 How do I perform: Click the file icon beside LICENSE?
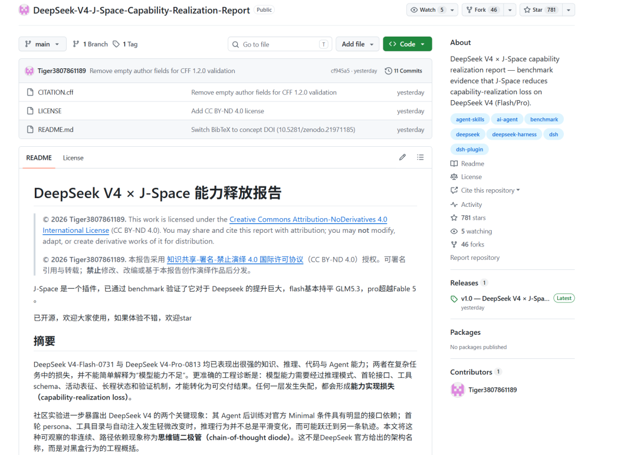pos(30,111)
